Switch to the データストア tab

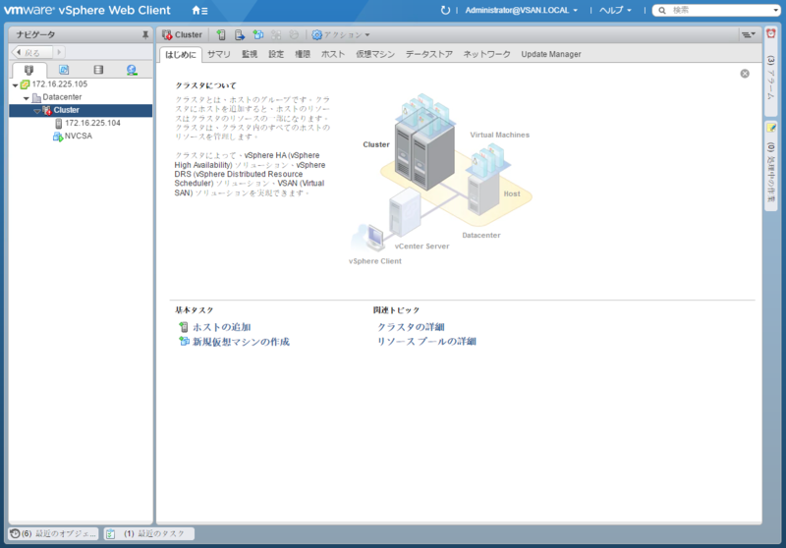point(429,54)
